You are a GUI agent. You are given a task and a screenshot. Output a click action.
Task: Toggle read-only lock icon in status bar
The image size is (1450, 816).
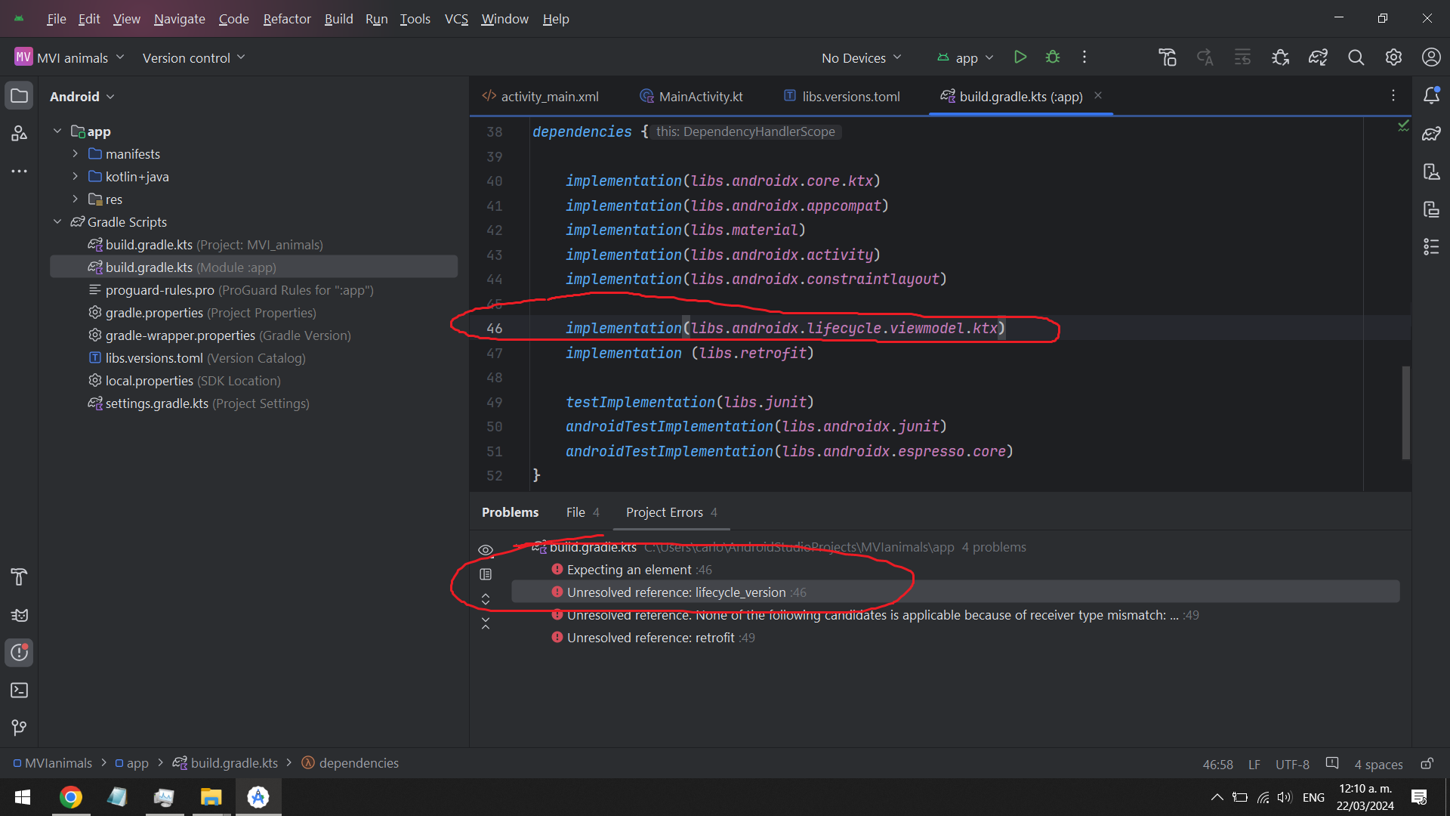tap(1427, 764)
